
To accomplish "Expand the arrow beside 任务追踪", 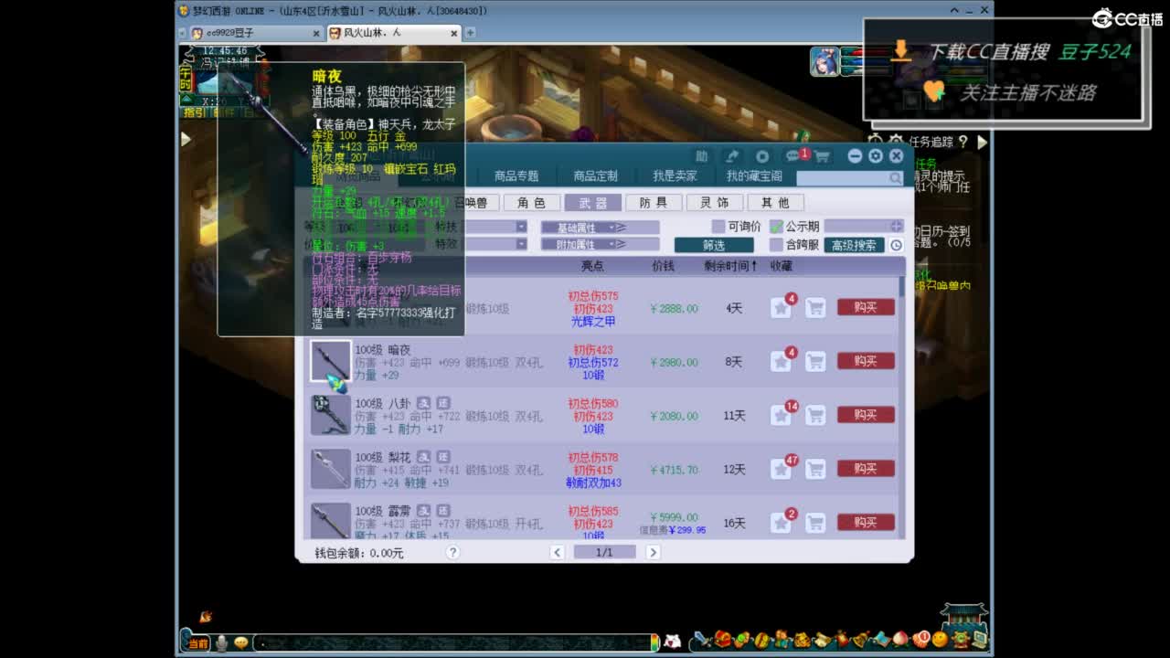I will pos(983,142).
